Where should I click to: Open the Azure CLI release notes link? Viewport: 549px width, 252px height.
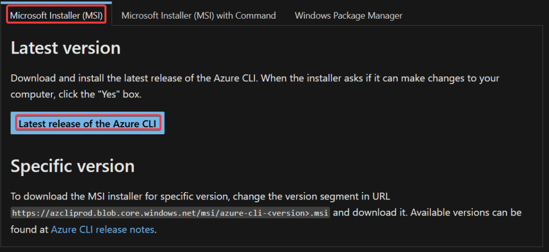(x=103, y=230)
